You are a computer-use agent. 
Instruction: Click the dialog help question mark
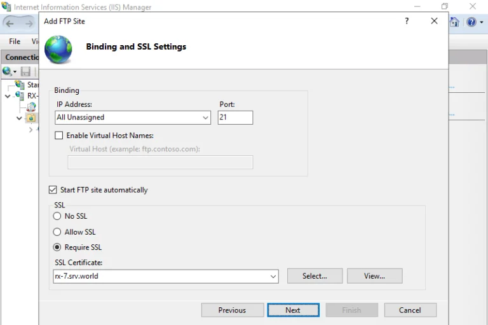(x=407, y=21)
